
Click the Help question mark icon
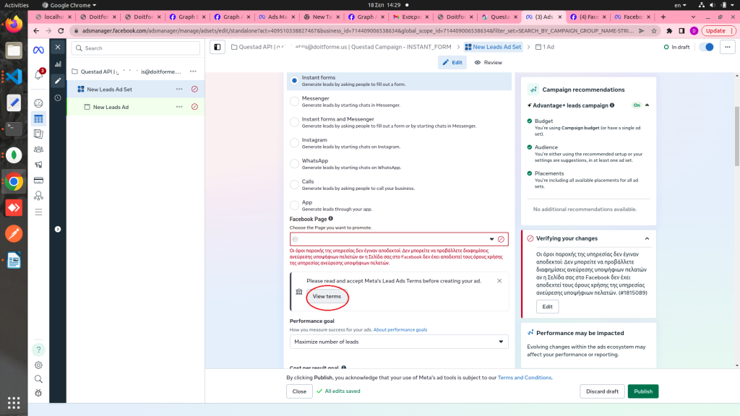point(38,350)
